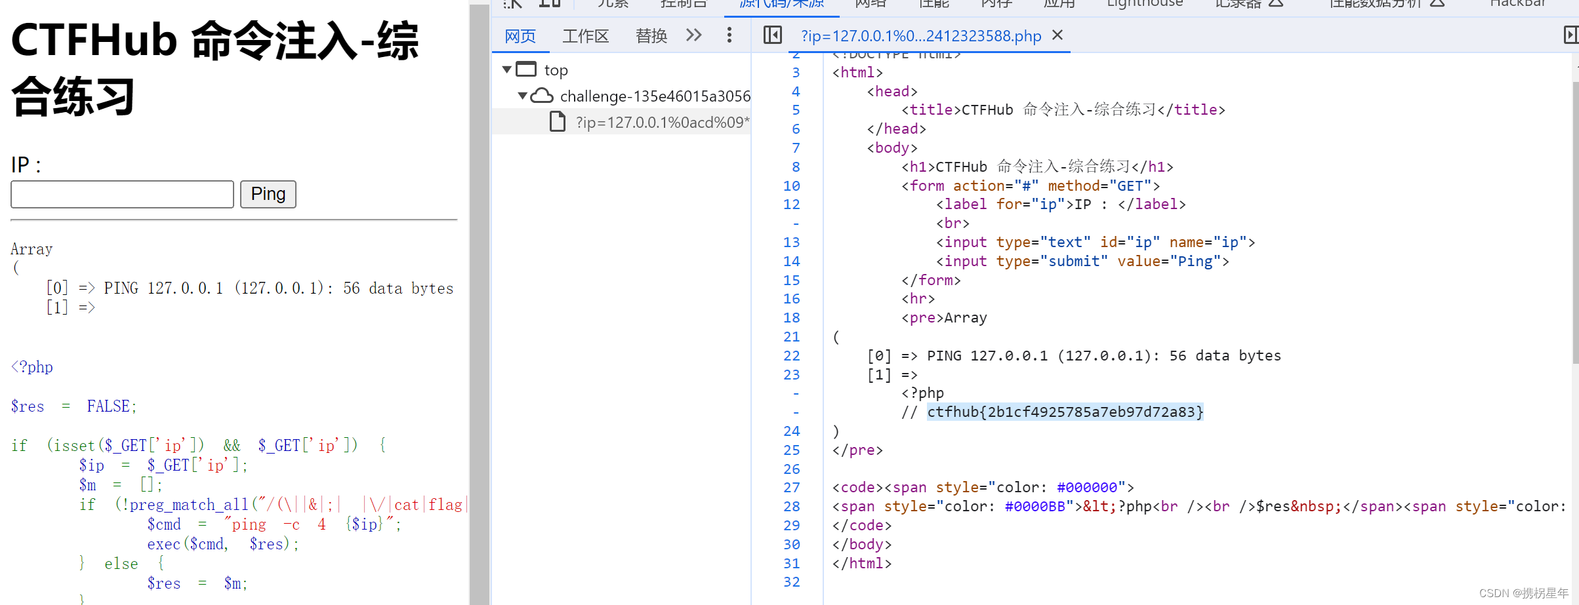The image size is (1579, 605).
Task: Click the 'IP :' label on page
Action: coord(26,165)
